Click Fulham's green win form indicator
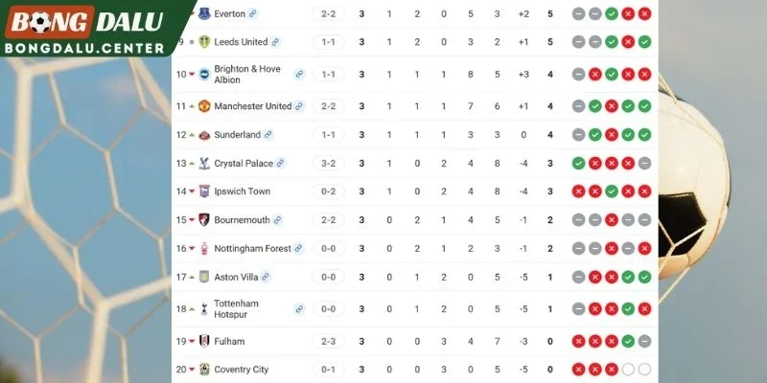 [x=628, y=341]
